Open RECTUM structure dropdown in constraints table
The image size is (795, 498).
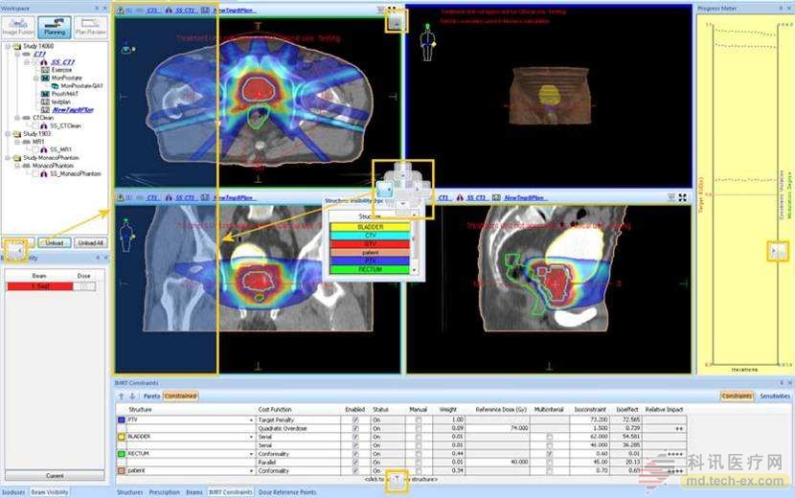(x=252, y=454)
